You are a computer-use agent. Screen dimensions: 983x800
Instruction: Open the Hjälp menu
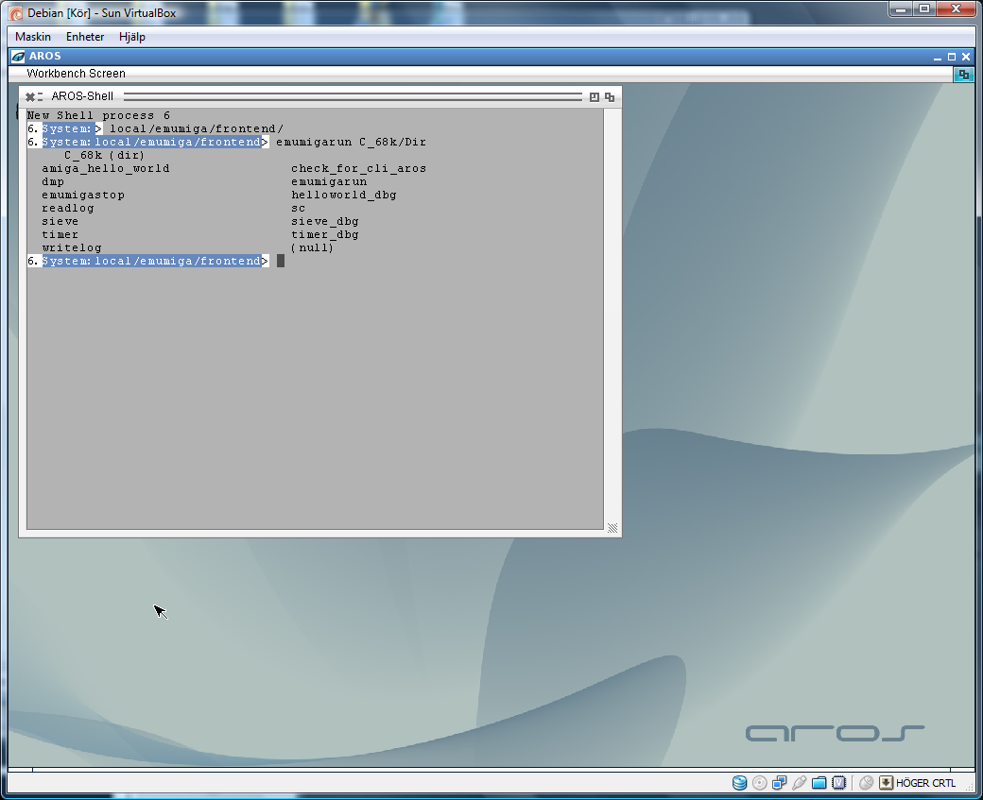(x=131, y=37)
